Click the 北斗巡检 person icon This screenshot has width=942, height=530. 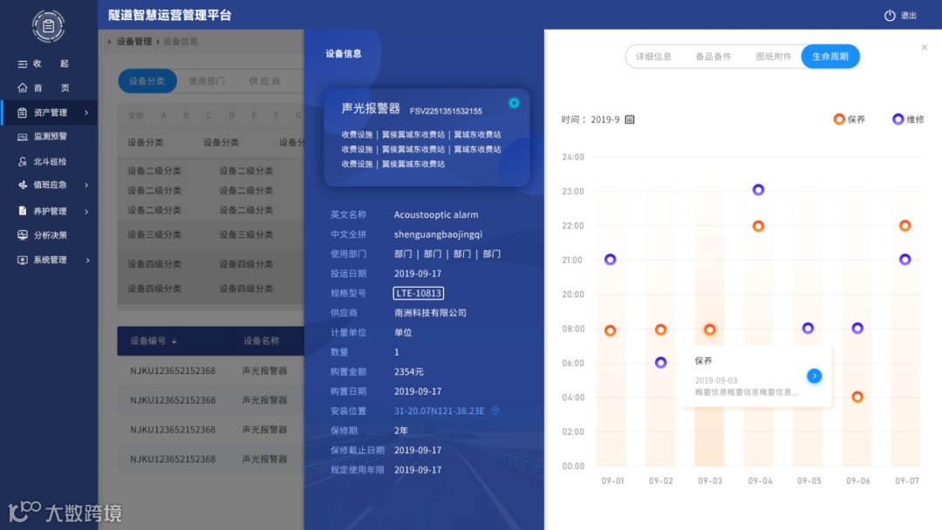coord(22,161)
